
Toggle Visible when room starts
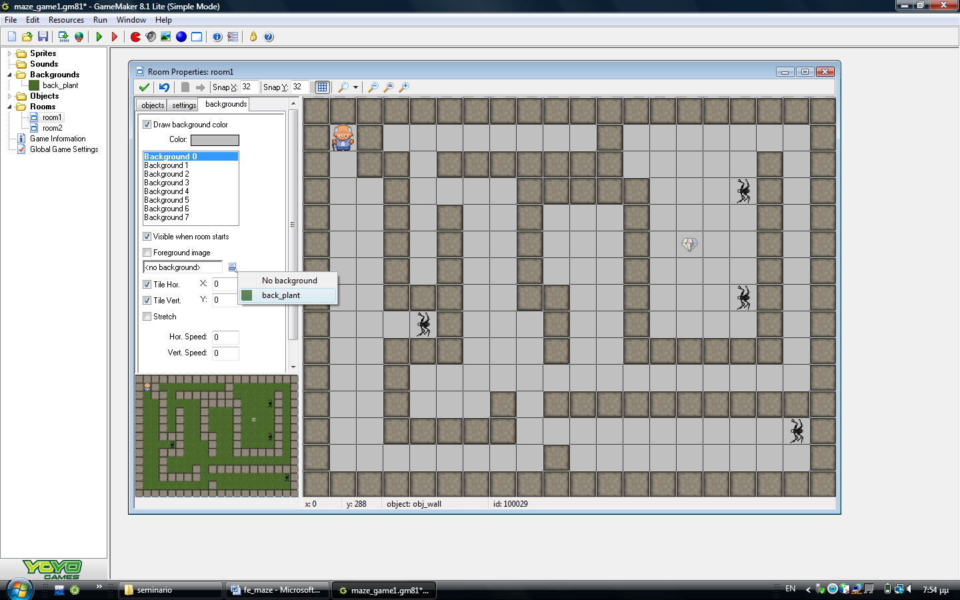(x=147, y=237)
